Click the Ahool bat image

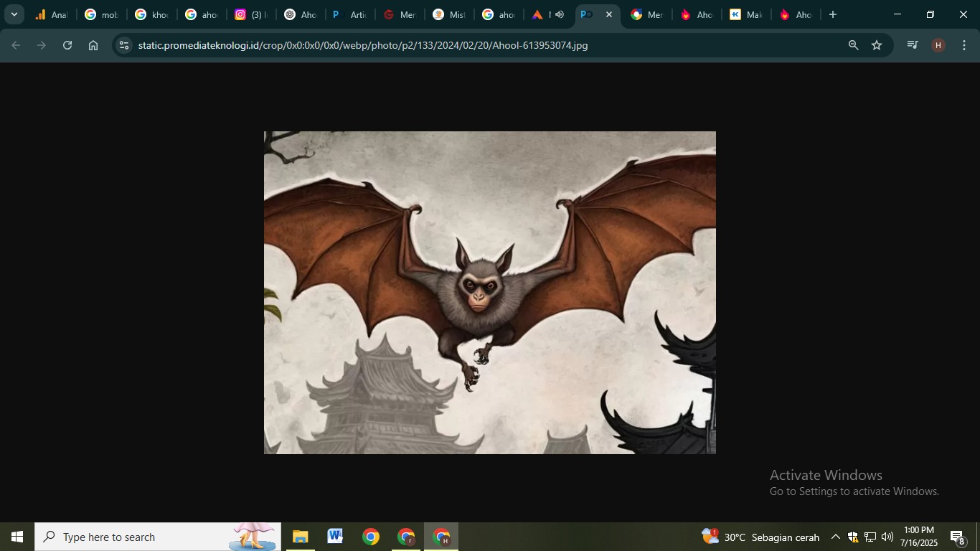point(490,293)
